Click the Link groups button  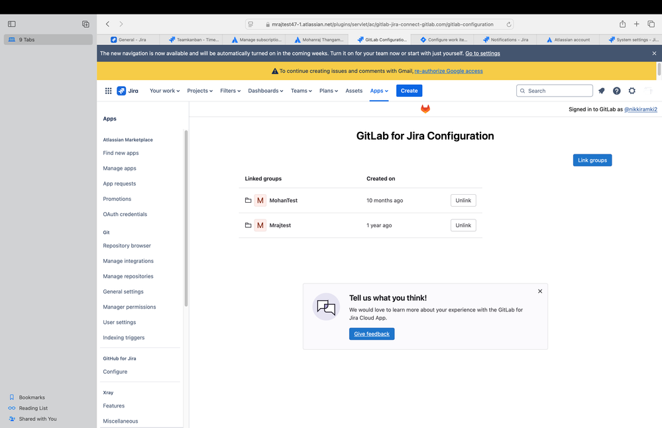[x=592, y=160]
